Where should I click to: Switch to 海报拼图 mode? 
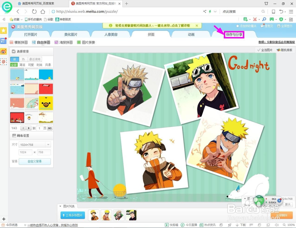[x=64, y=43]
